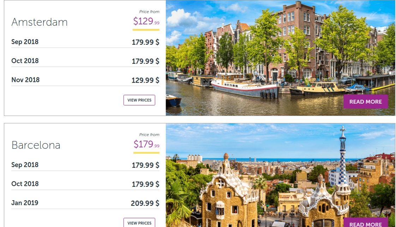Select the Barcelona destination title
The image size is (396, 227).
(x=36, y=145)
